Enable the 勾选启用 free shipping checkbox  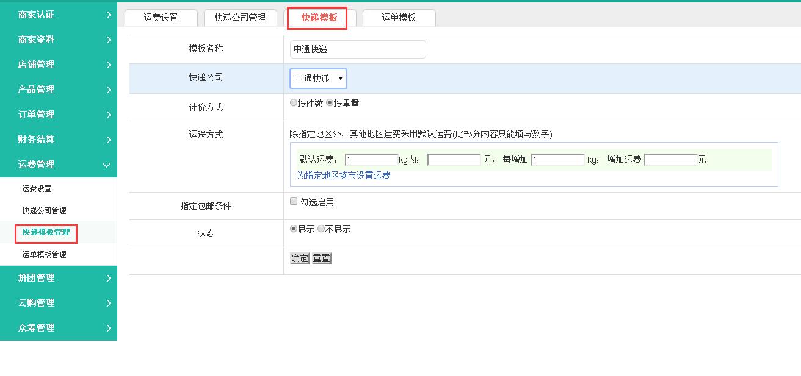[294, 202]
